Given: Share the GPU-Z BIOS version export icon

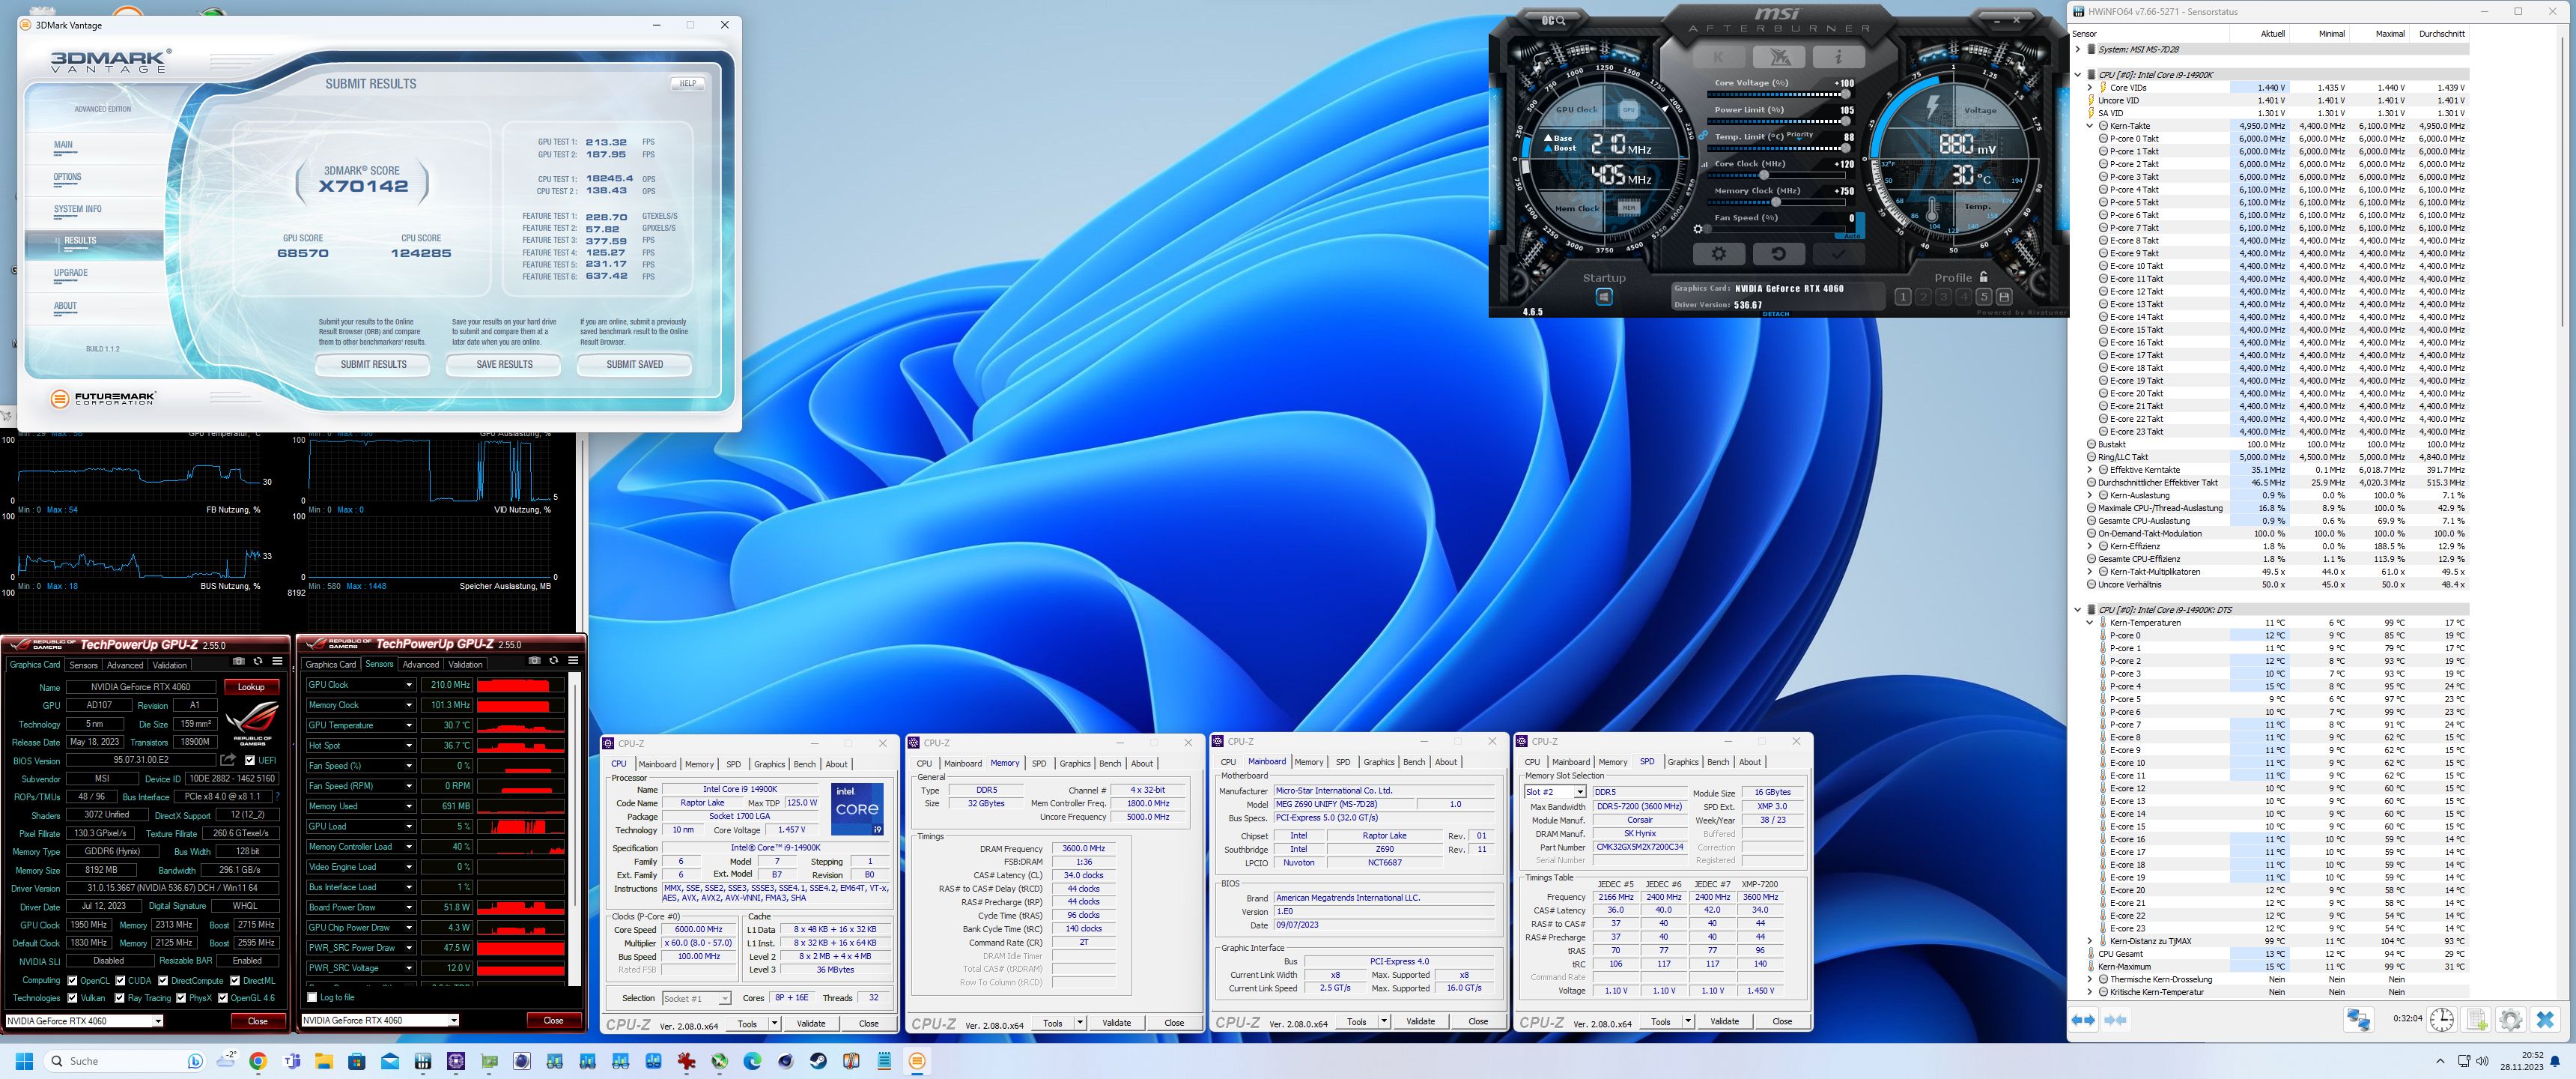Looking at the screenshot, I should (x=229, y=760).
